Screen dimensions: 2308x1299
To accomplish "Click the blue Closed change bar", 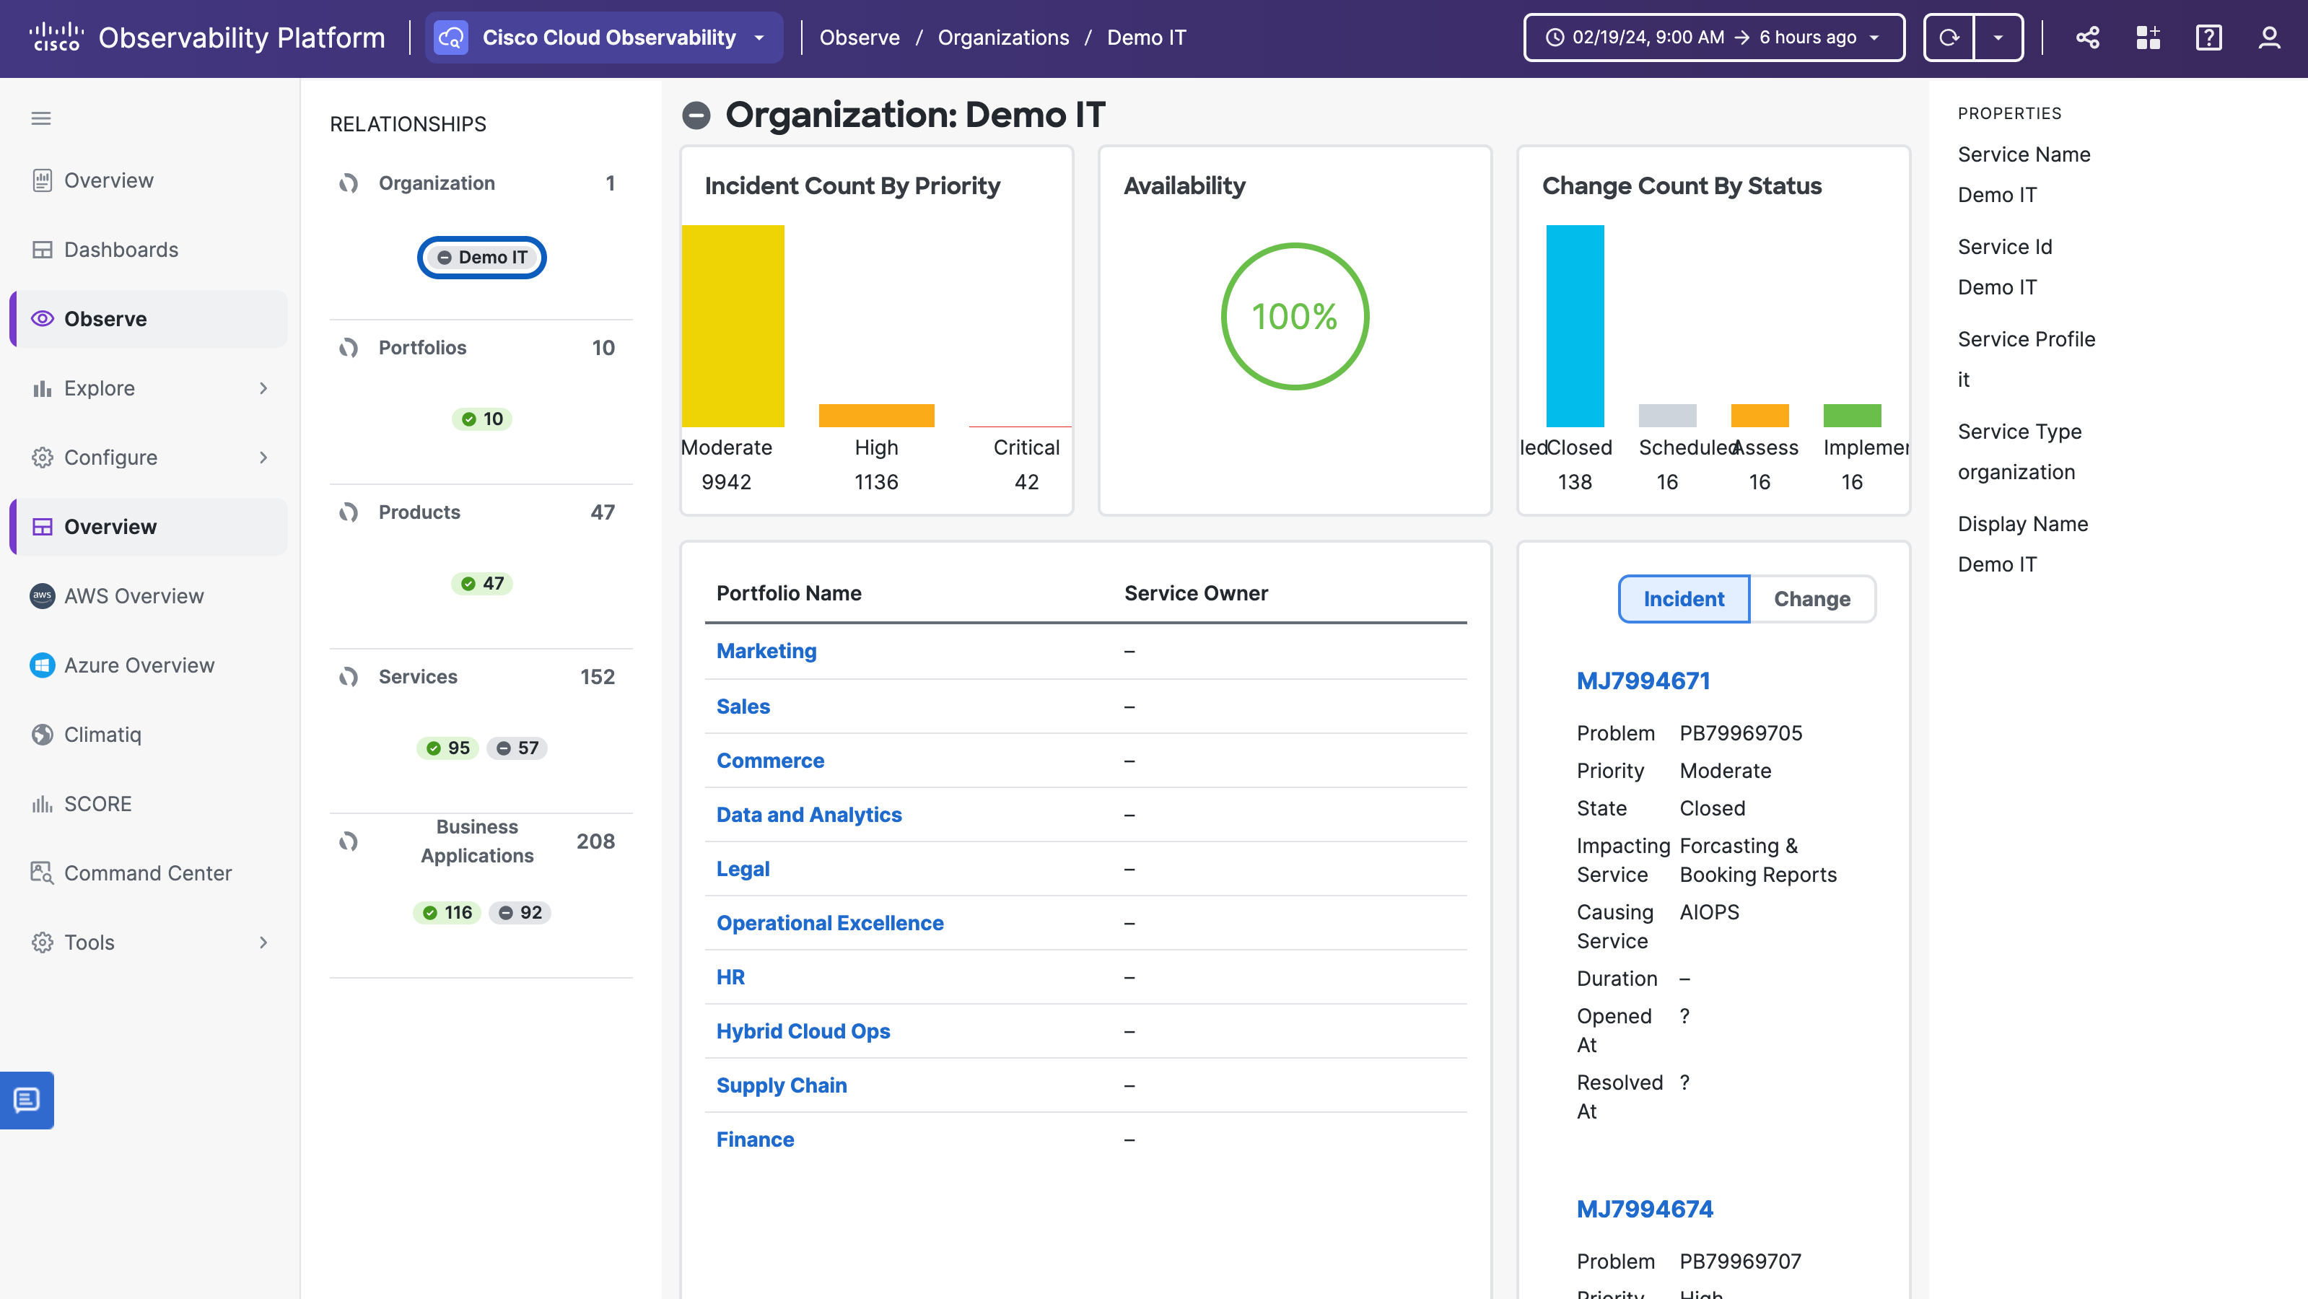I will click(x=1574, y=326).
